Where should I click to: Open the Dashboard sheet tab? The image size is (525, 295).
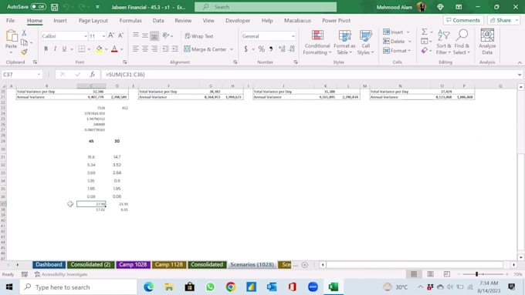(49, 265)
